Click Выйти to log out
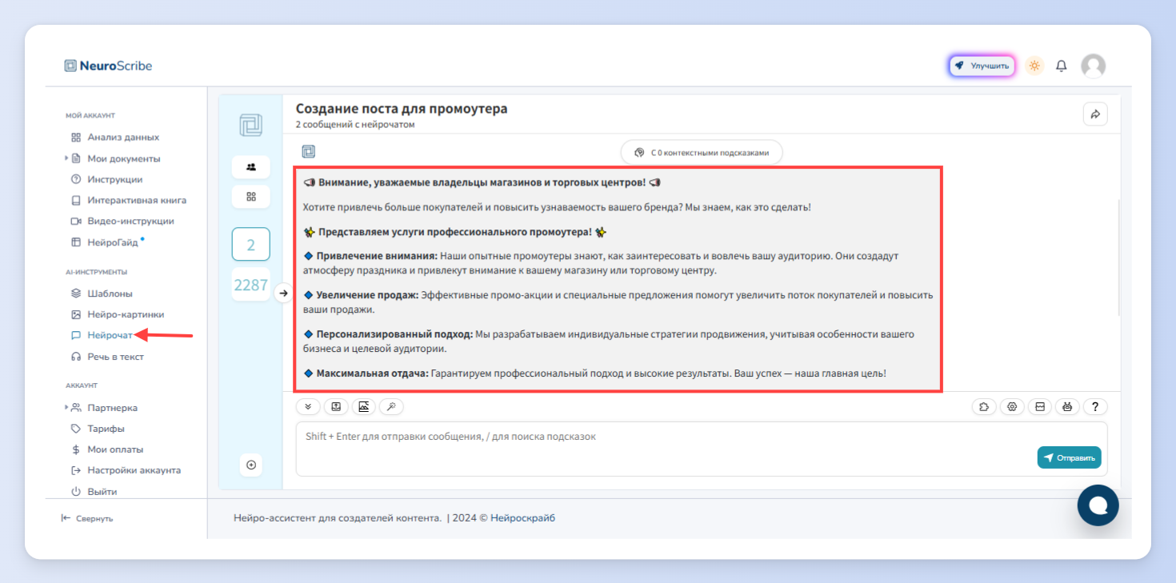The image size is (1176, 583). point(102,491)
